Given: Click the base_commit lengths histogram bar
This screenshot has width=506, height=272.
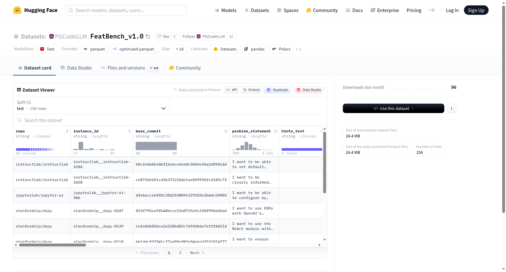Looking at the screenshot, I should (156, 146).
